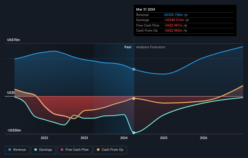The image size is (248, 158).
Task: Toggle the Free Cash Flow legend button
Action: point(75,150)
